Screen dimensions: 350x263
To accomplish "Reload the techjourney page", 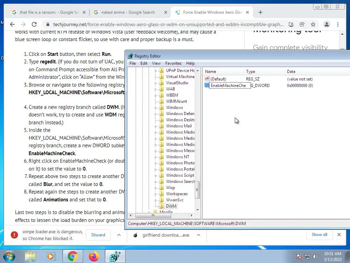I will [x=34, y=24].
